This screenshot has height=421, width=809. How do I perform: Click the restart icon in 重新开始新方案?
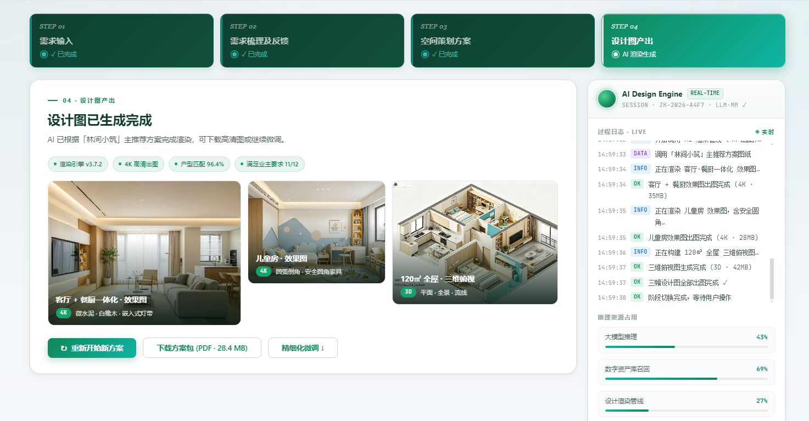[64, 348]
